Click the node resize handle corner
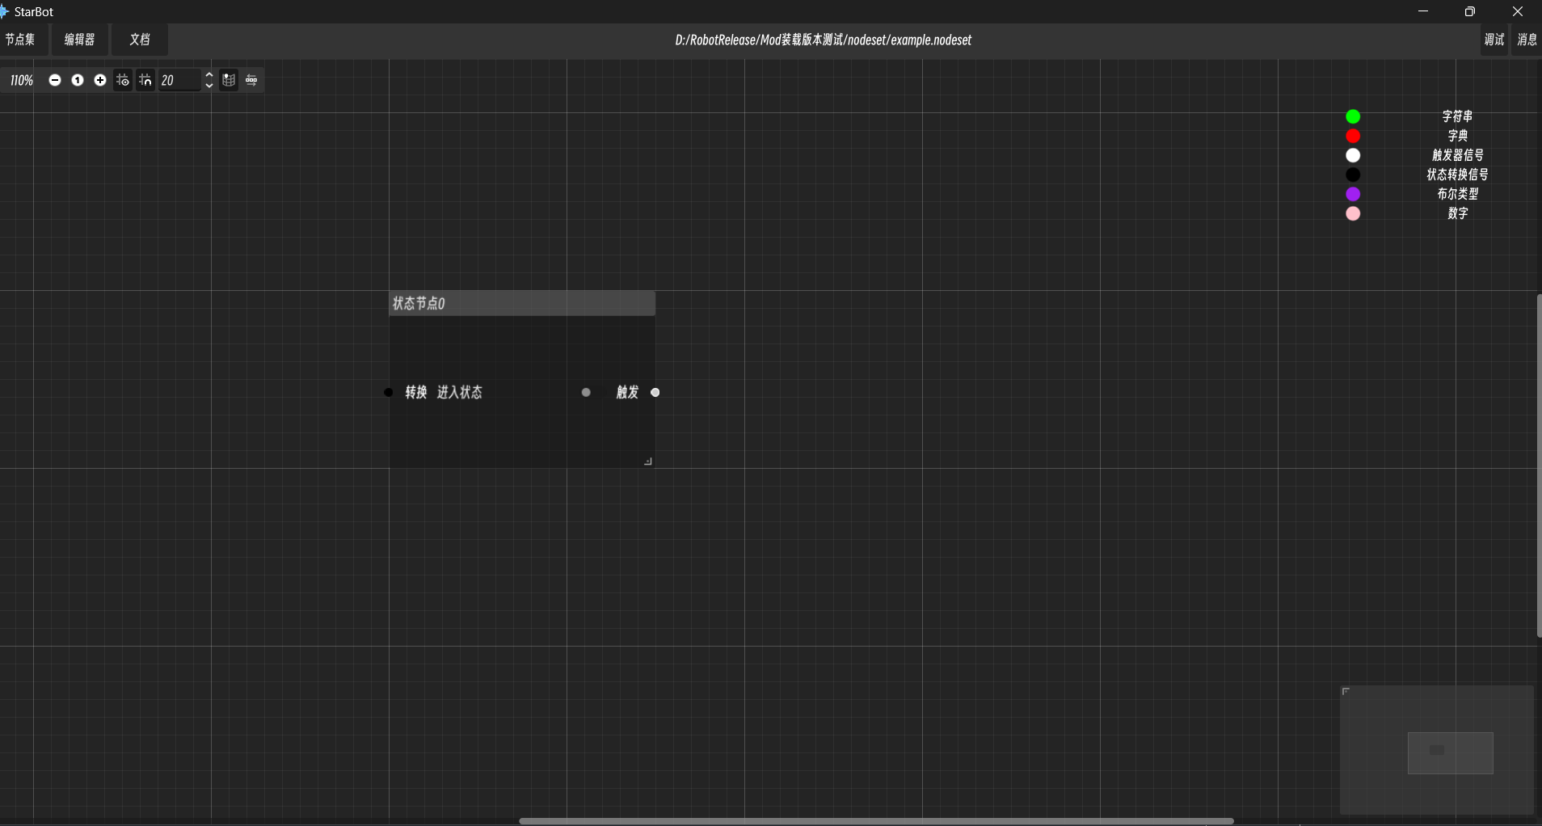 (x=648, y=461)
